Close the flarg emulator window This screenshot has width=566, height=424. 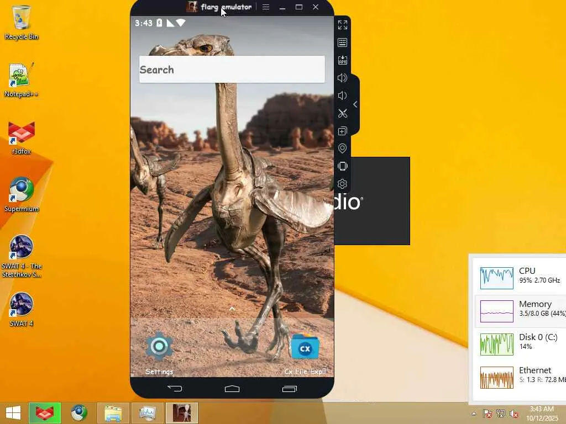316,7
